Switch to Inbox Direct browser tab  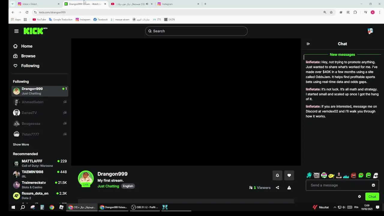coord(39,4)
